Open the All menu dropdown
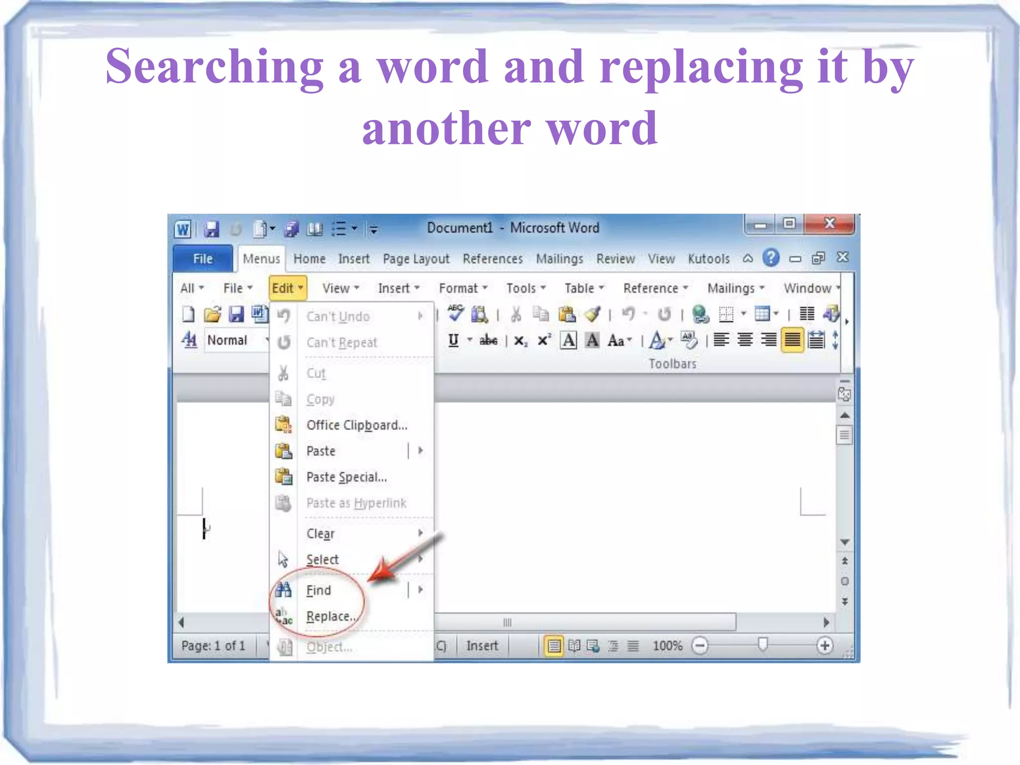 (192, 288)
